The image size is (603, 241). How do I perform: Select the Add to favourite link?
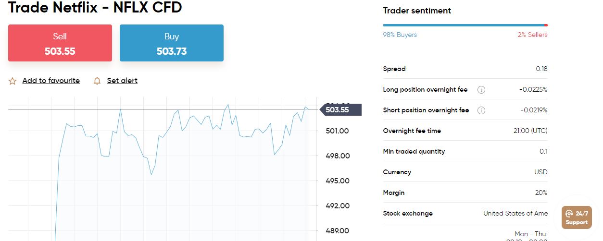pos(51,81)
